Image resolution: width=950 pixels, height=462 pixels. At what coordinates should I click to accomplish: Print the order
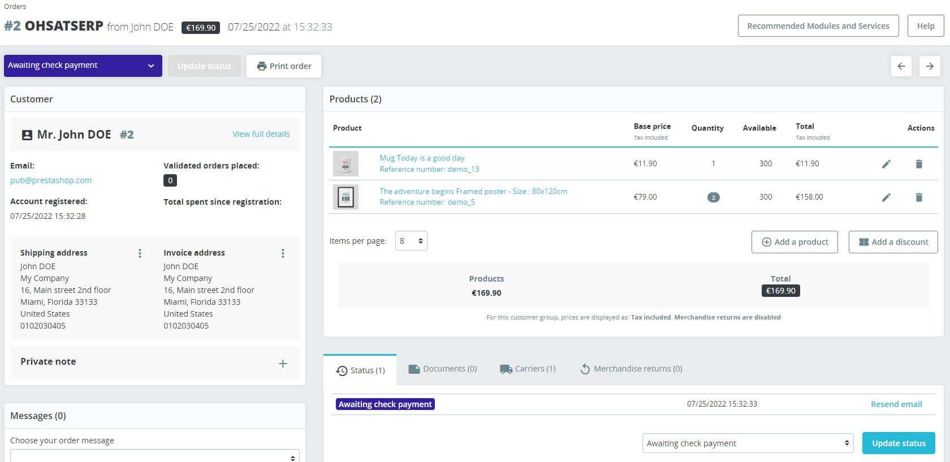284,66
